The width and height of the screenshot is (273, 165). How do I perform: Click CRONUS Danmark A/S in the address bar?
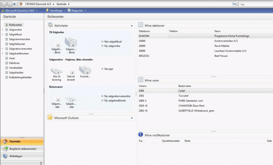click(x=38, y=4)
